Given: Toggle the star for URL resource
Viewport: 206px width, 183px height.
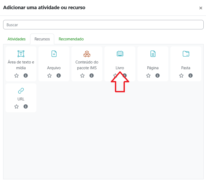Looking at the screenshot, I should (16, 106).
